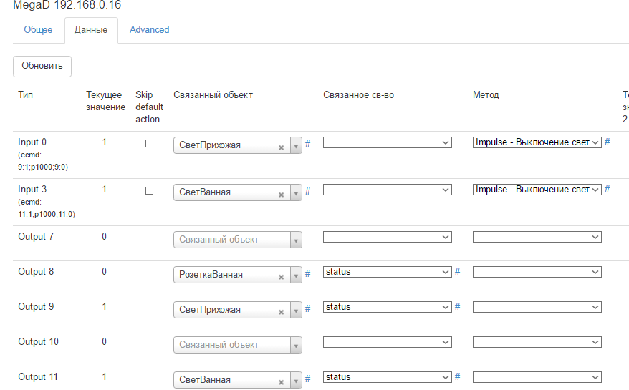
Task: Clear СветВанная selection in Output 11 row
Action: (282, 381)
